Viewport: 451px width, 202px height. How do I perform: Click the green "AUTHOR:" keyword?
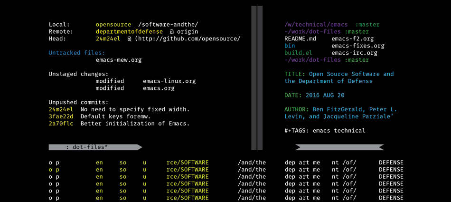[x=297, y=109]
